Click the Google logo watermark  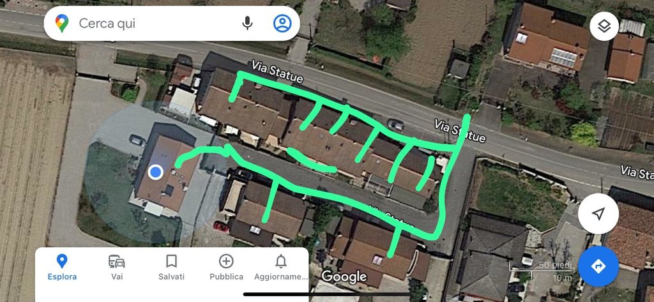(x=344, y=276)
